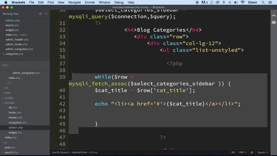Open db.php in includes folder
Screen dimensions: 277x156
[x=13, y=107]
